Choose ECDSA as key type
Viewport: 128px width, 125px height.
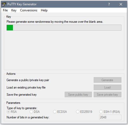[x=60, y=112]
